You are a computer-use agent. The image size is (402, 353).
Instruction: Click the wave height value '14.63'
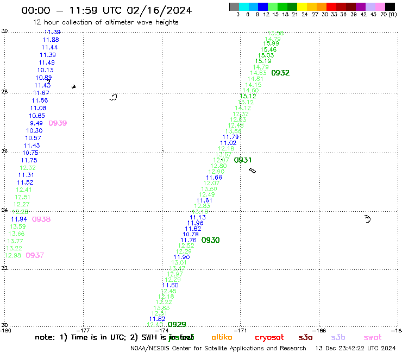pyautogui.click(x=258, y=73)
